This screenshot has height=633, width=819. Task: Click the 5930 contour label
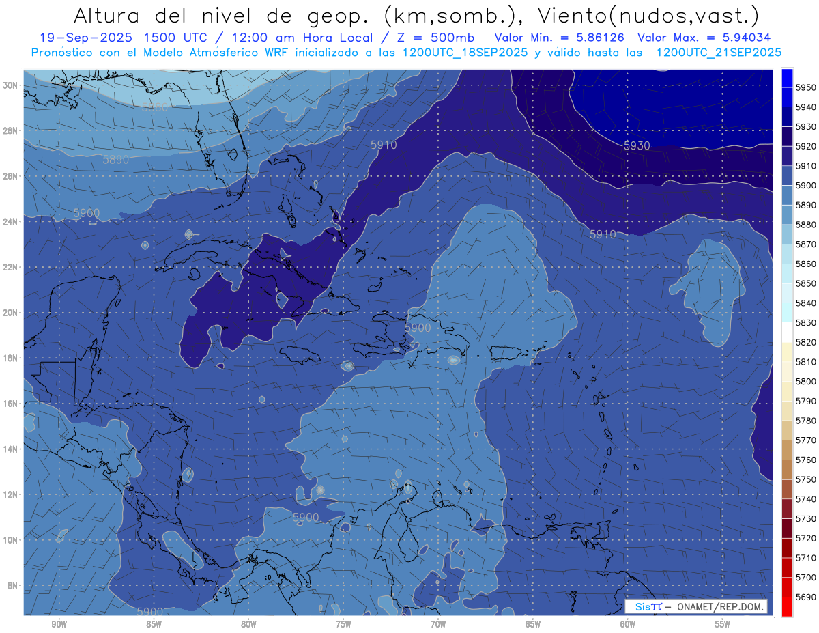[x=637, y=145]
